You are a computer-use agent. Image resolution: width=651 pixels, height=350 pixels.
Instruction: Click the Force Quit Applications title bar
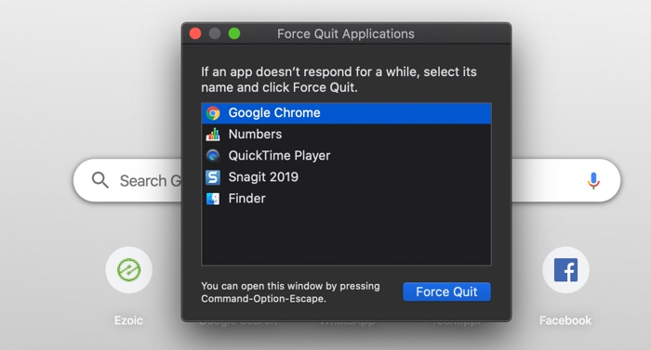coord(346,33)
